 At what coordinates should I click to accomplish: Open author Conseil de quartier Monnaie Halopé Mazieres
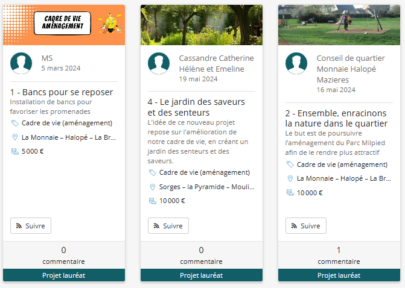click(x=351, y=69)
